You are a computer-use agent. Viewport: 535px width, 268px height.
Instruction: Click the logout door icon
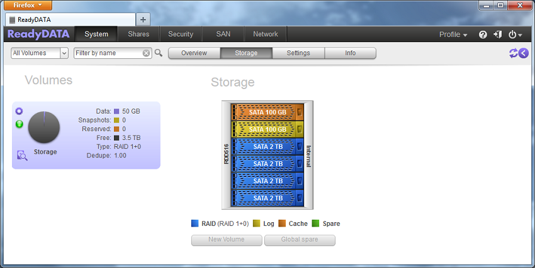tap(497, 35)
